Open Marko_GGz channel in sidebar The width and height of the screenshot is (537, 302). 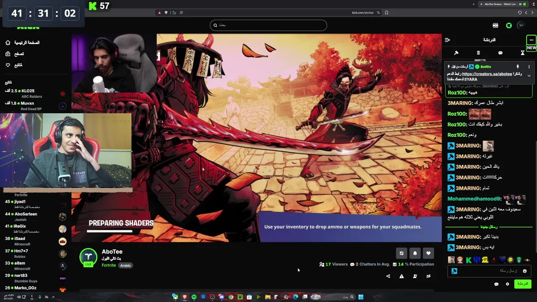coord(36,289)
